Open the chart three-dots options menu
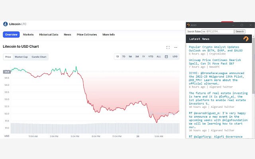 point(175,47)
